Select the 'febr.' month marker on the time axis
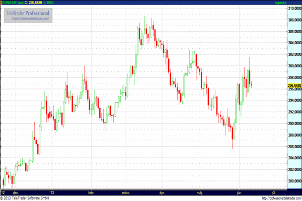The height and width of the screenshot is (201, 302). pyautogui.click(x=92, y=192)
